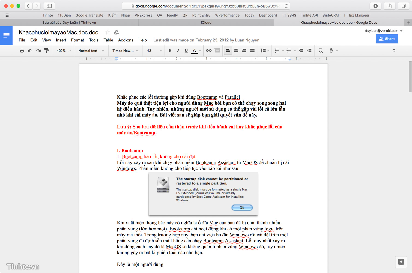Open the Help menu
The image size is (412, 273).
coord(142,40)
